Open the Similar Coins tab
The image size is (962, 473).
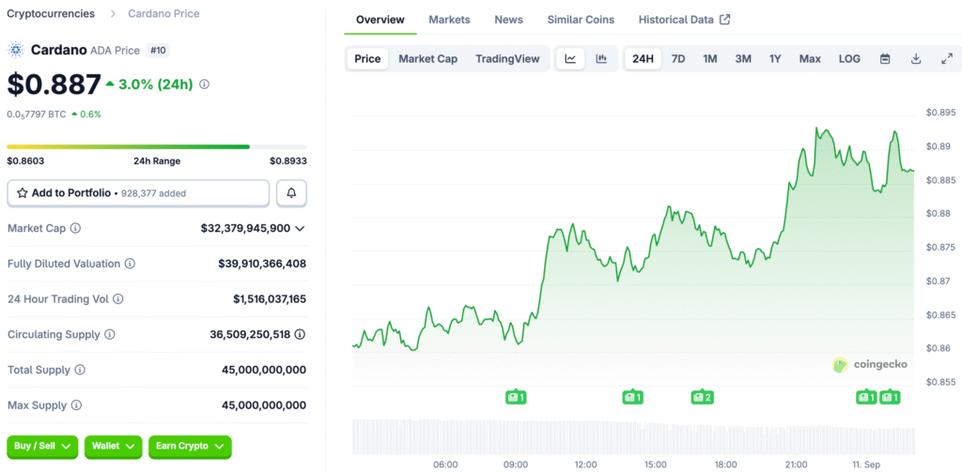[x=581, y=20]
